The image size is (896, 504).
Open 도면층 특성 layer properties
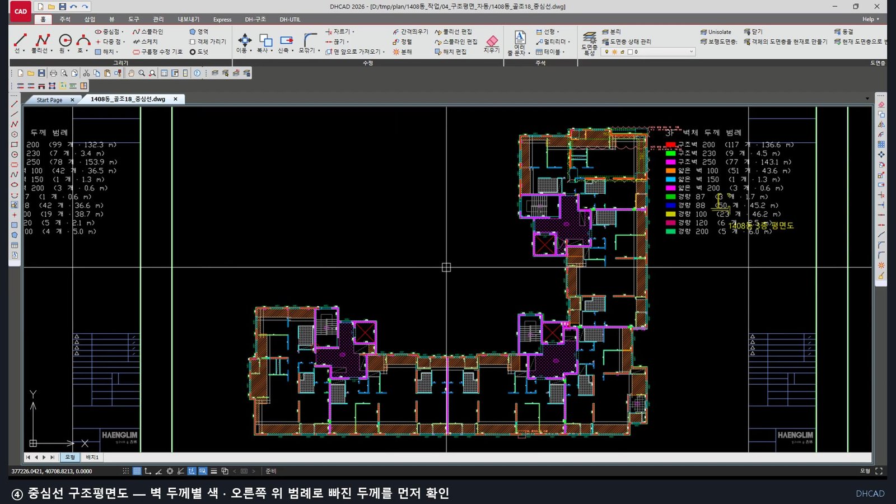coord(589,43)
